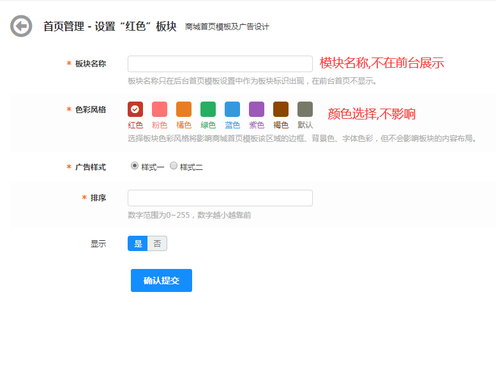496x375 pixels.
Task: Choose the default (默认) gray swatch
Action: pyautogui.click(x=305, y=109)
